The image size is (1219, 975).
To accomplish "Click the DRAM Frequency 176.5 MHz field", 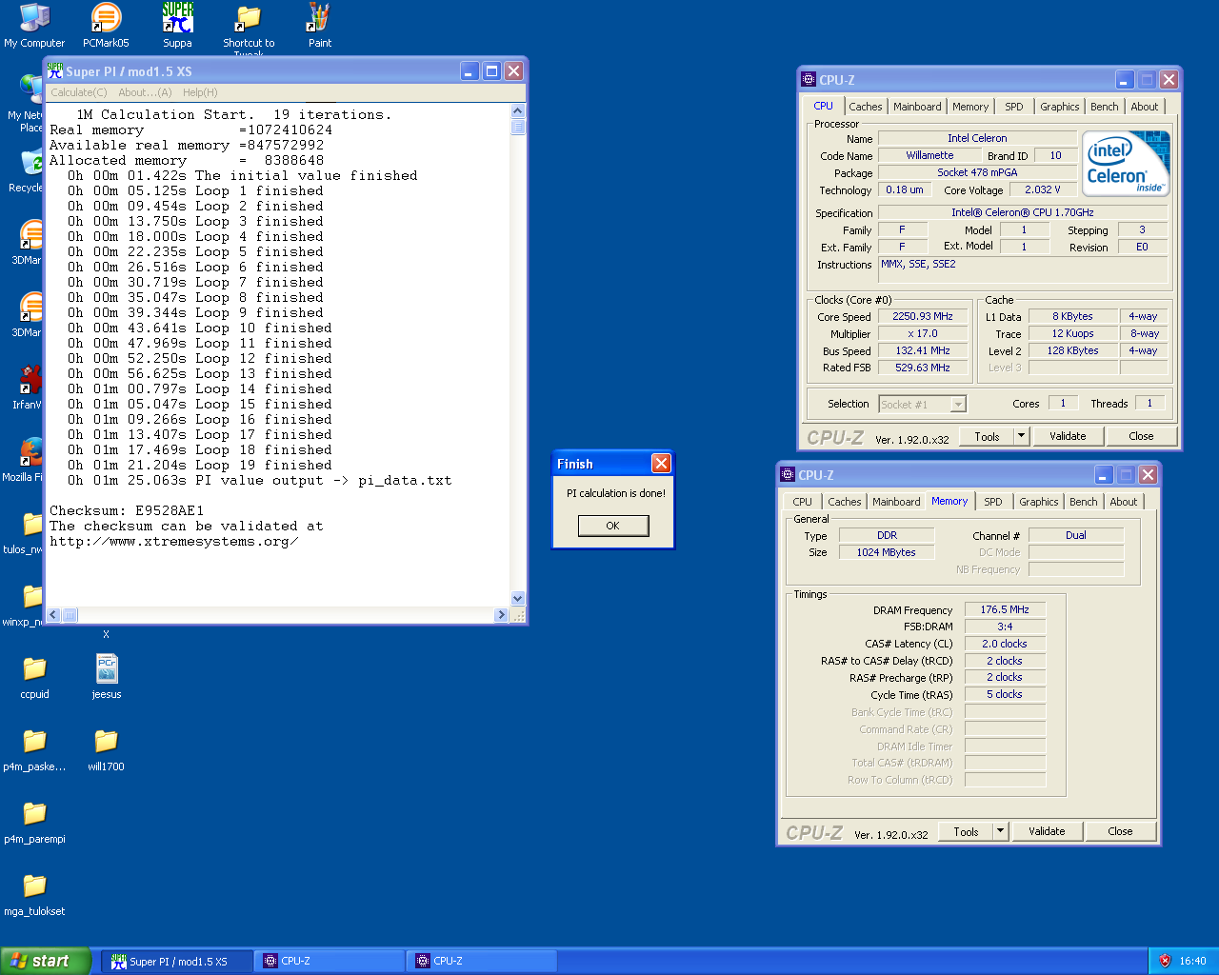I will coord(1005,609).
